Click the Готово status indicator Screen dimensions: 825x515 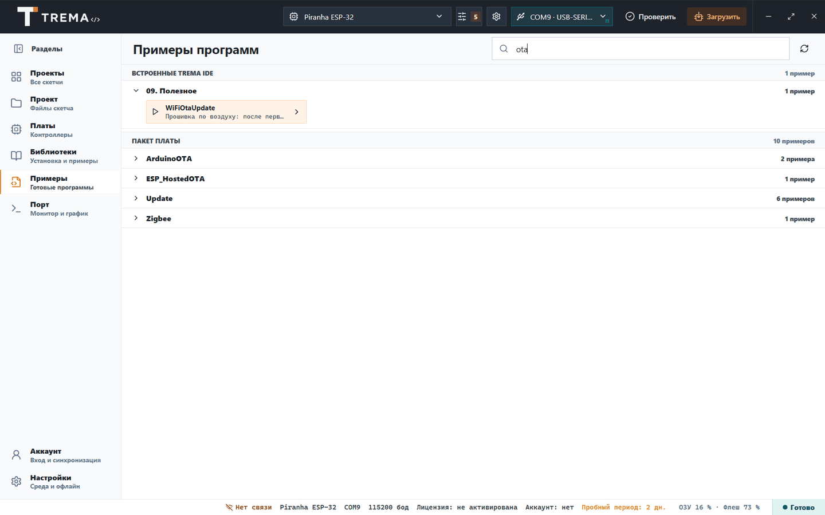pyautogui.click(x=798, y=507)
